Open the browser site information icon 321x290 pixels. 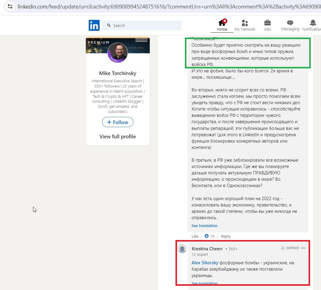(x=10, y=7)
